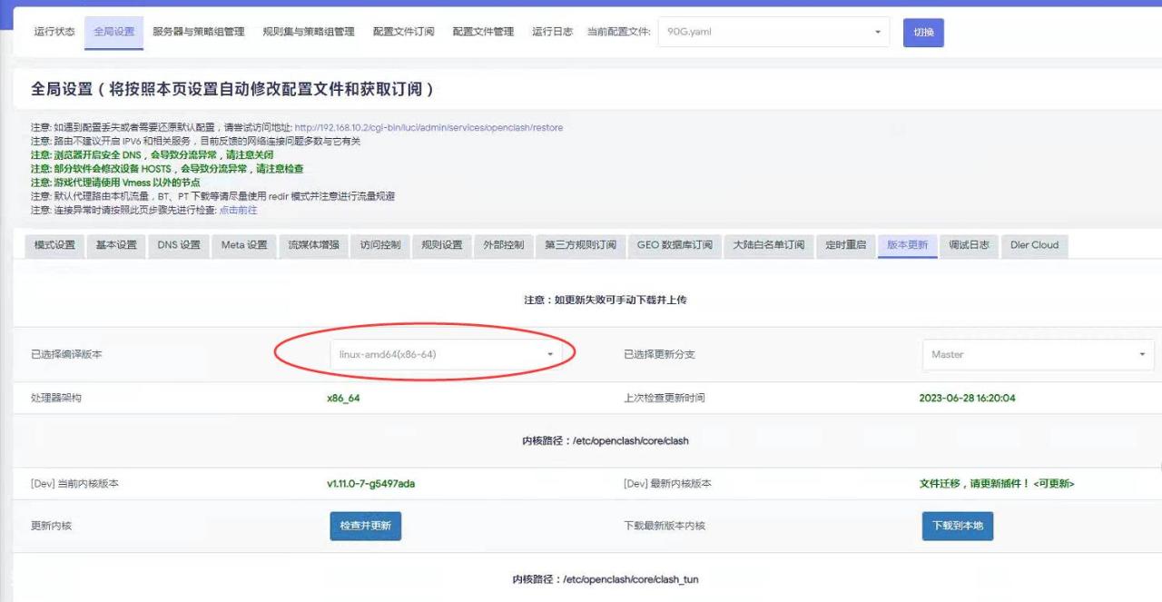Screen dimensions: 1162x602
Task: Open the Meta 设置 sub-tab
Action: pyautogui.click(x=244, y=245)
